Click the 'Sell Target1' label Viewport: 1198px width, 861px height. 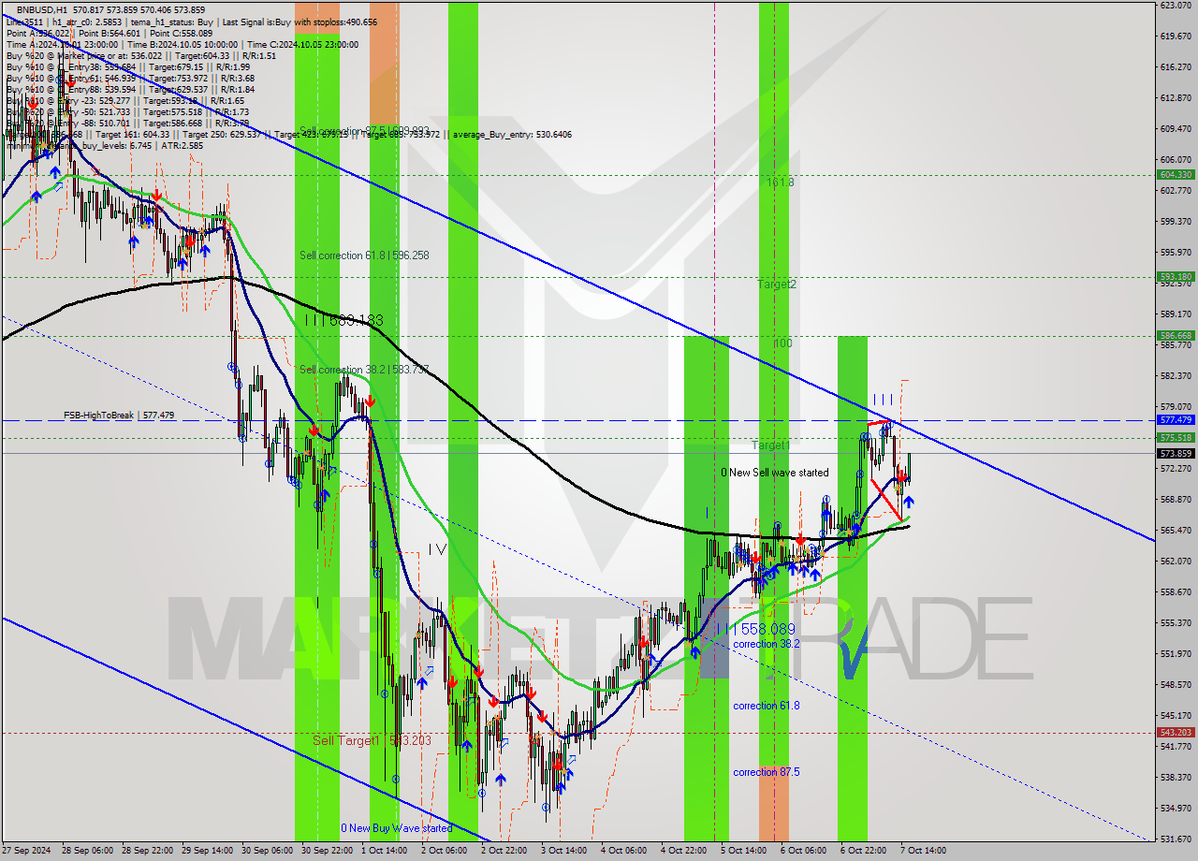(345, 740)
